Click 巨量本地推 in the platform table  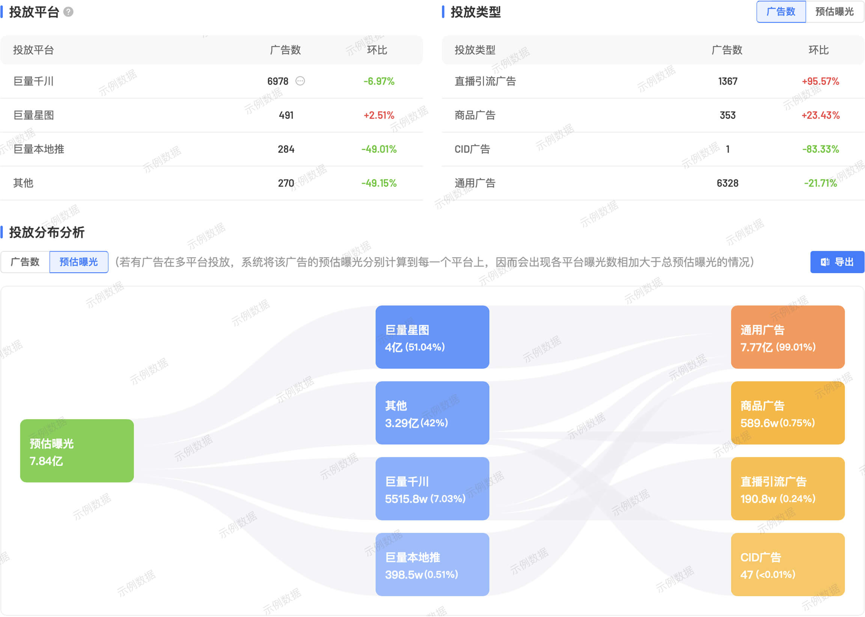(x=39, y=149)
